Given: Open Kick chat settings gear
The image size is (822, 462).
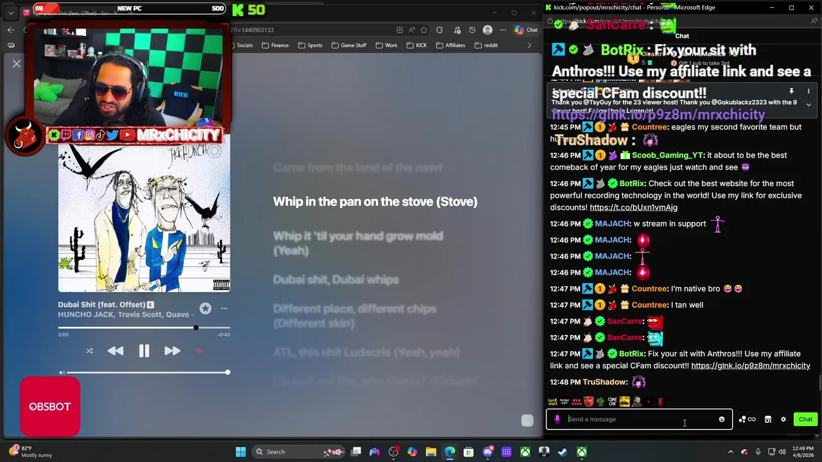Looking at the screenshot, I should (783, 419).
